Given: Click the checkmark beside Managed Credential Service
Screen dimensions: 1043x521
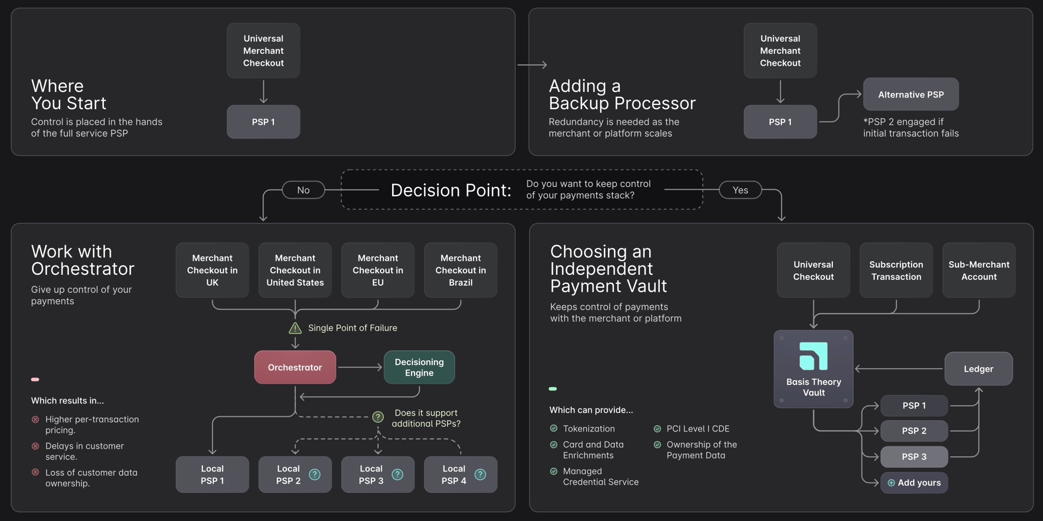Looking at the screenshot, I should 553,471.
